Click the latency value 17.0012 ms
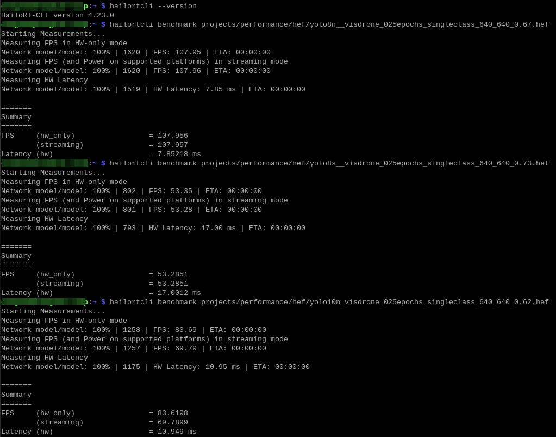Image resolution: width=556 pixels, height=437 pixels. click(x=179, y=293)
